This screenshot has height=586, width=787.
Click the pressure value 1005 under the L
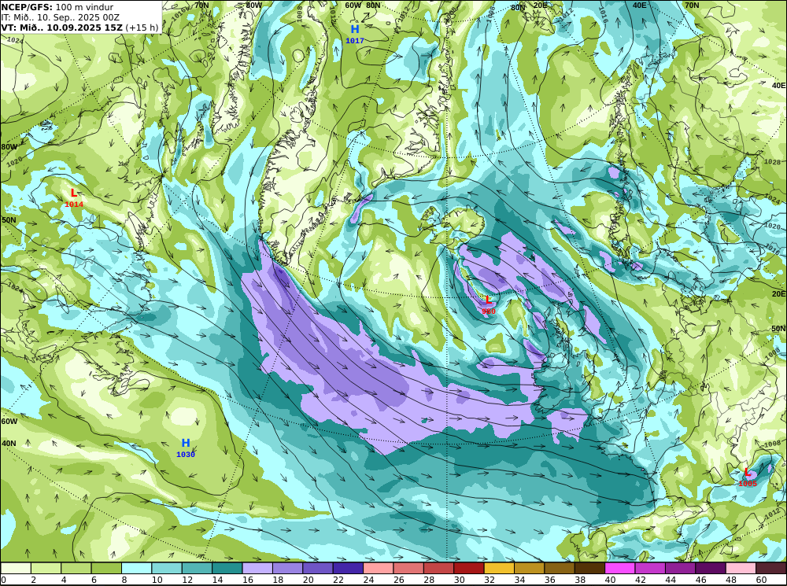748,484
